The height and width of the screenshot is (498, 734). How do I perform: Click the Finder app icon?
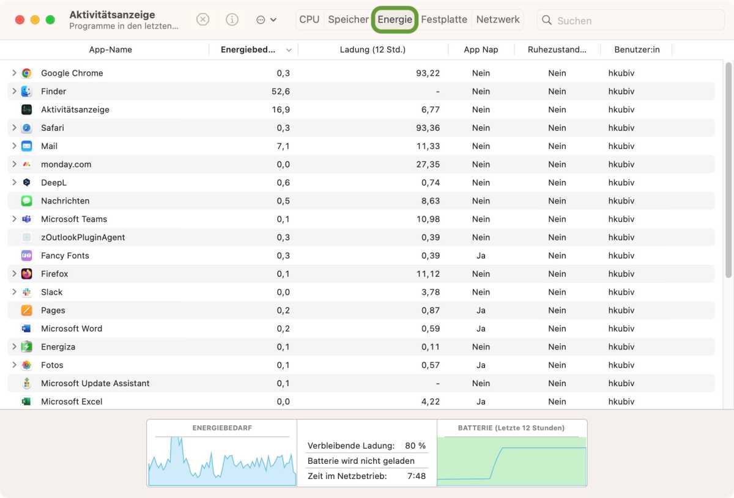26,92
